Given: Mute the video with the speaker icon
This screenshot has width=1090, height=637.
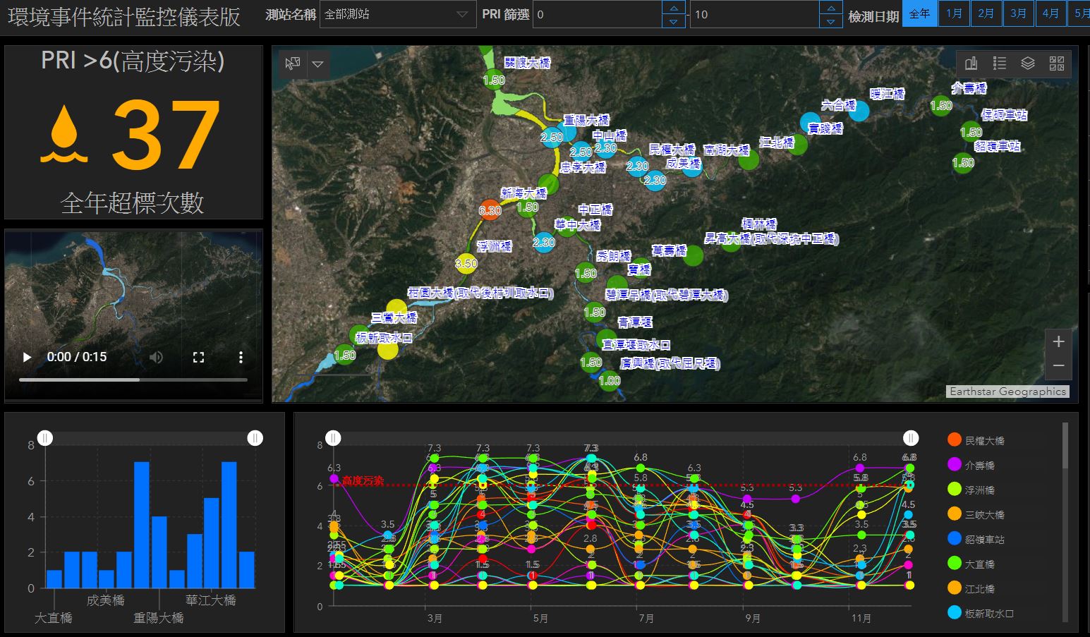Looking at the screenshot, I should click(156, 357).
